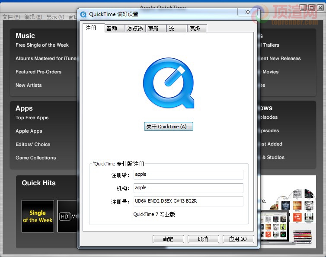Switch to the 浏览器 tab

click(x=135, y=29)
